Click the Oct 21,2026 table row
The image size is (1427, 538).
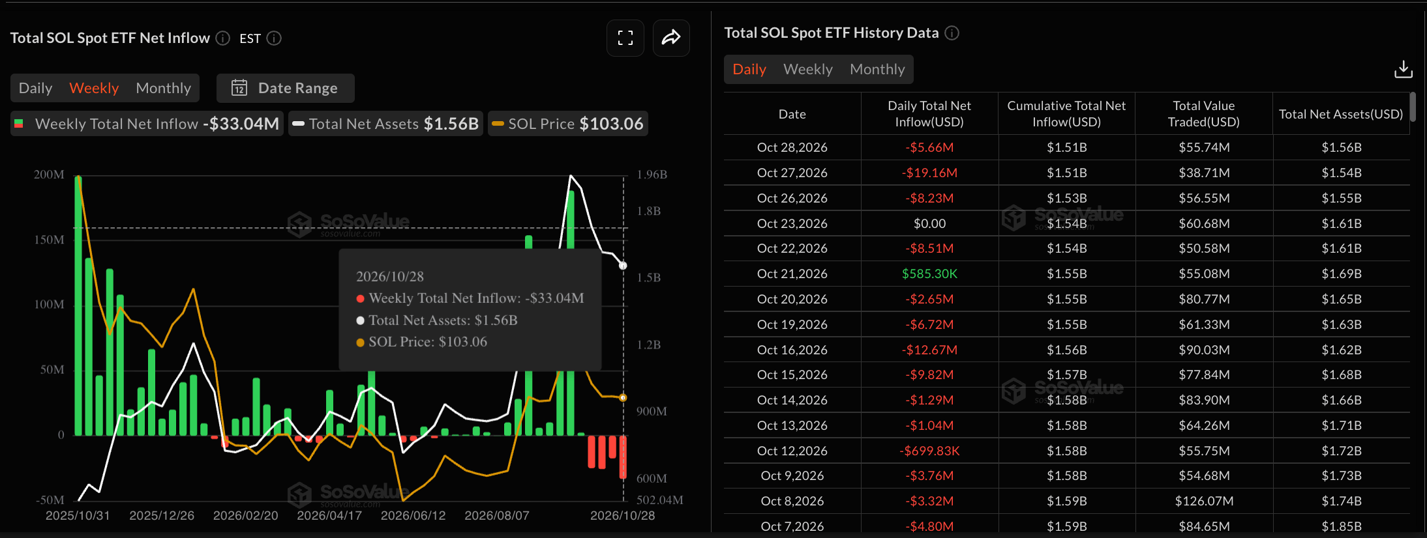(x=1067, y=274)
